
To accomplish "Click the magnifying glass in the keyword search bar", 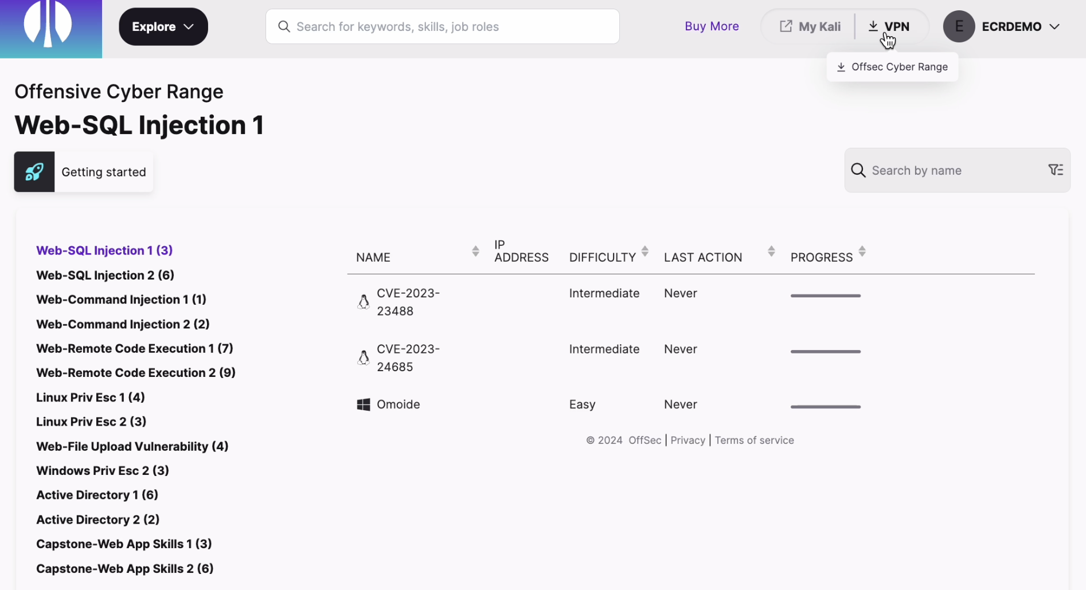I will [x=284, y=26].
